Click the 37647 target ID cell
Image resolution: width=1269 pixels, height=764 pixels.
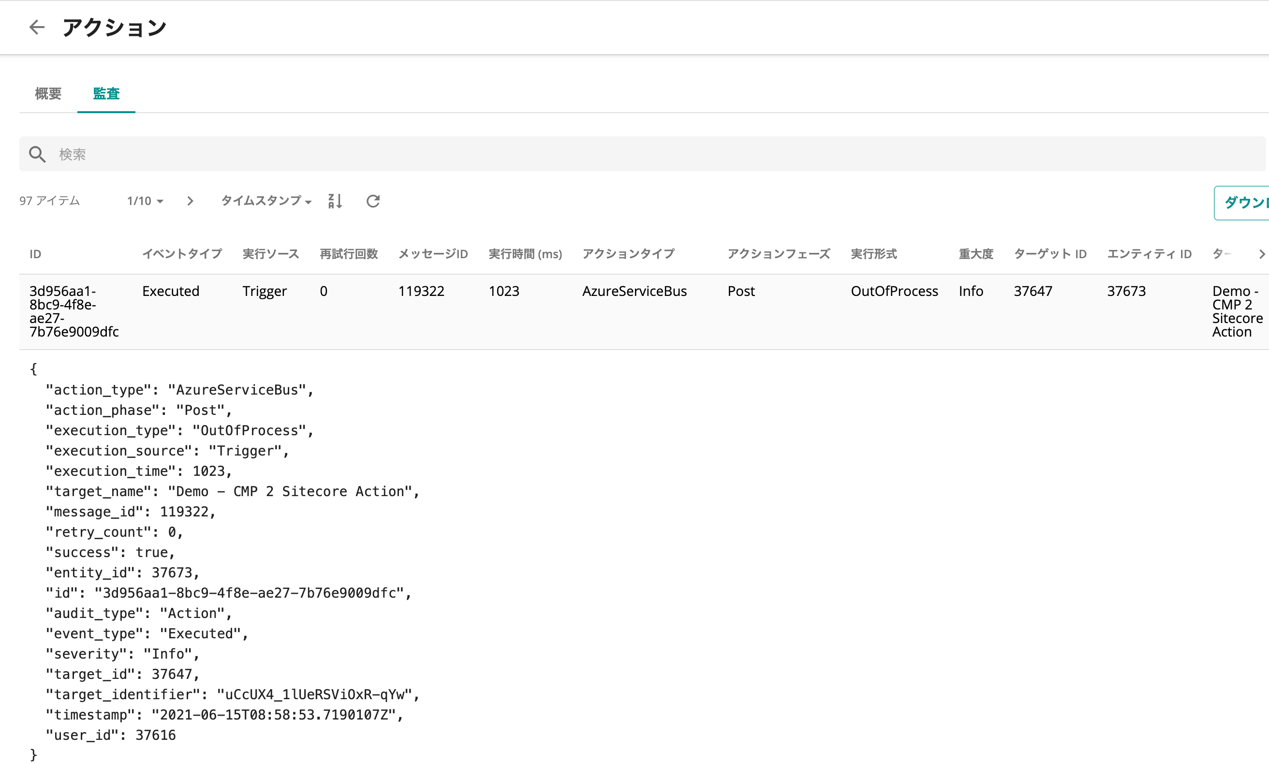(x=1033, y=291)
